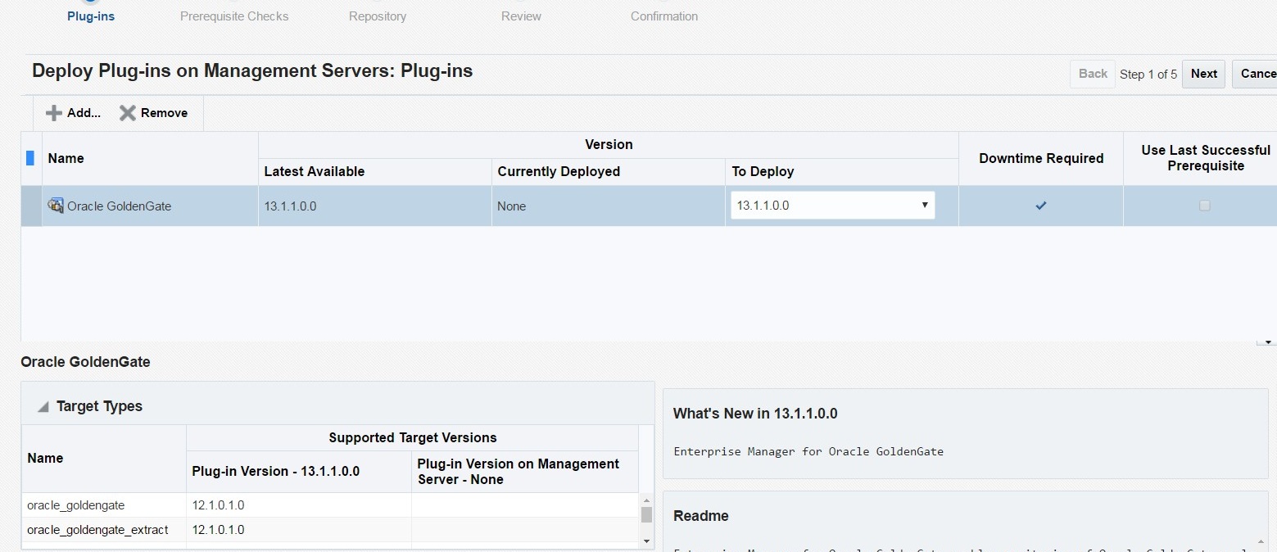Click Target Types scrollbar up arrow
Screen dimensions: 1277x552
click(646, 500)
